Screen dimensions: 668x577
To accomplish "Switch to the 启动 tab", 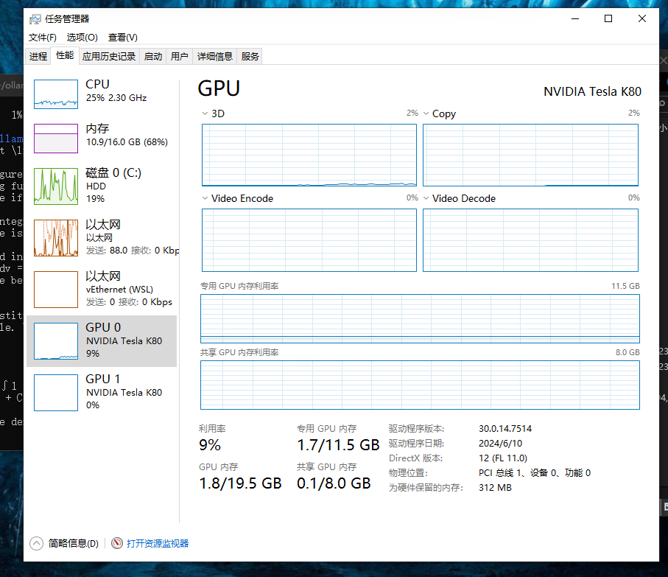I will (x=152, y=56).
